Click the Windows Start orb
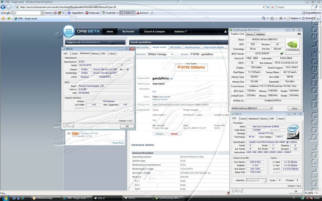Screen dimensions: 322x201 [x=5, y=198]
